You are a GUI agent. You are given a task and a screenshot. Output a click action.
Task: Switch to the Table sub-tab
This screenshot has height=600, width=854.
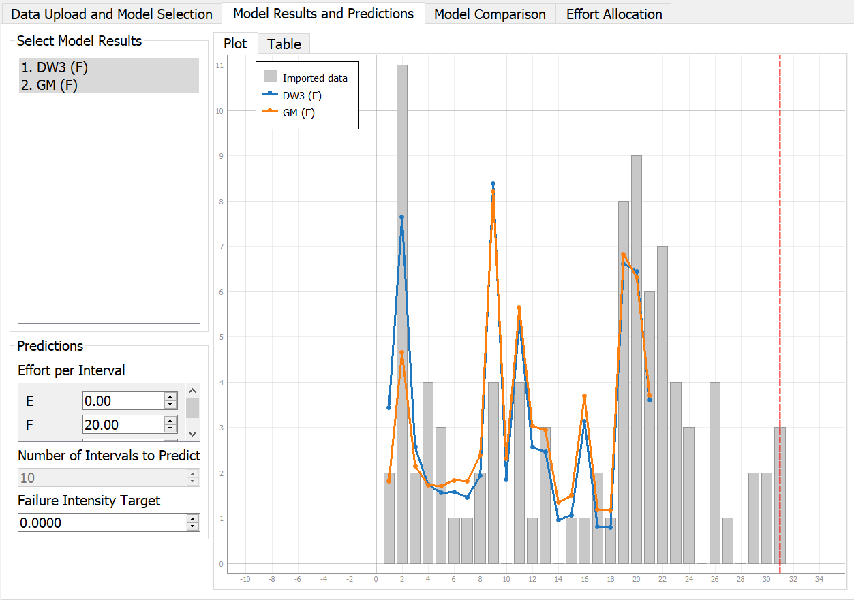coord(284,44)
